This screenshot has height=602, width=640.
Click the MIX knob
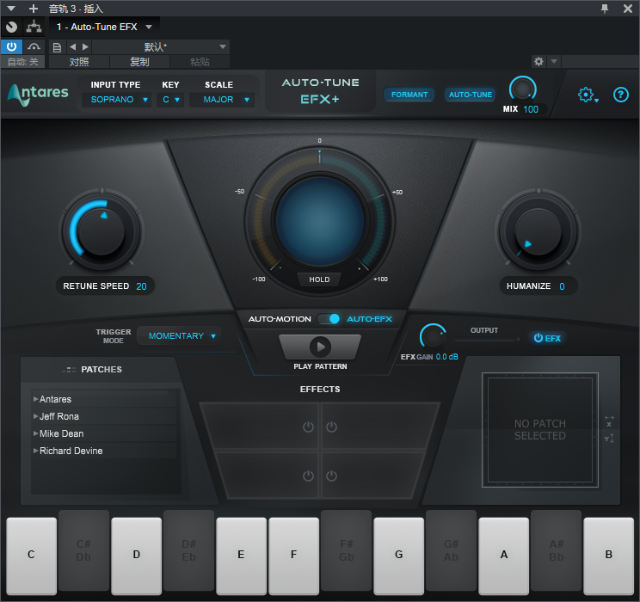[522, 89]
